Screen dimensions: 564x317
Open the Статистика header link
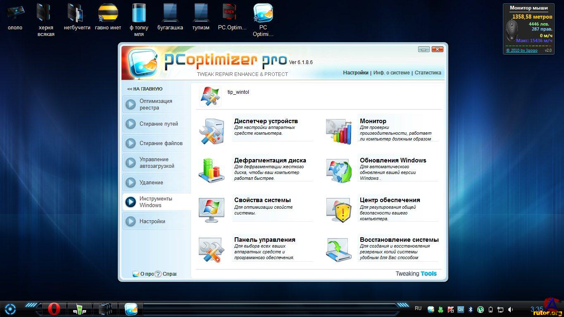pos(428,73)
